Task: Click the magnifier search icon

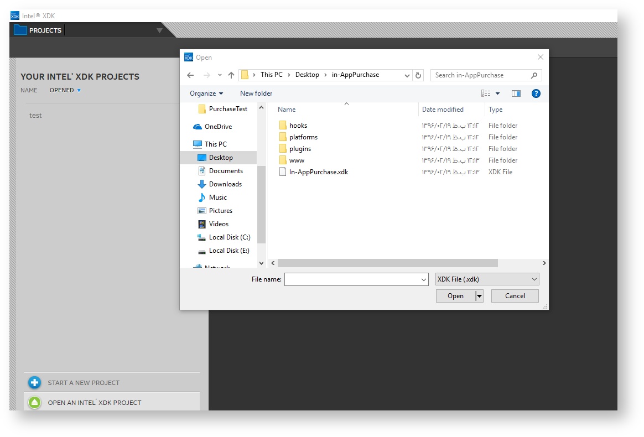Action: 534,75
